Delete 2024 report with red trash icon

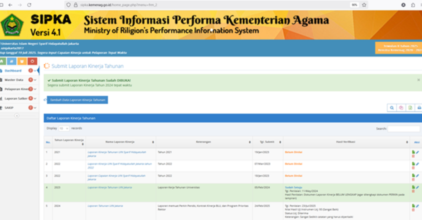pyautogui.click(x=414, y=210)
